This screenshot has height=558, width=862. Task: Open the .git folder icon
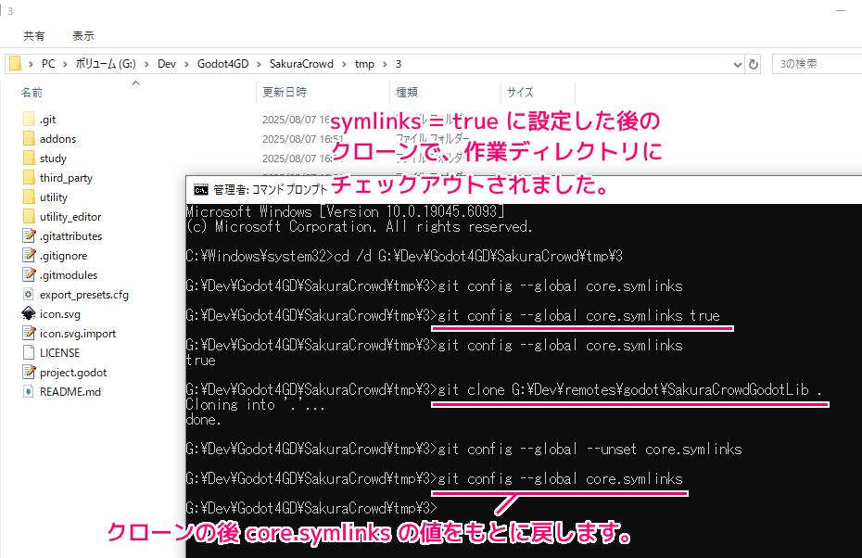click(x=28, y=120)
